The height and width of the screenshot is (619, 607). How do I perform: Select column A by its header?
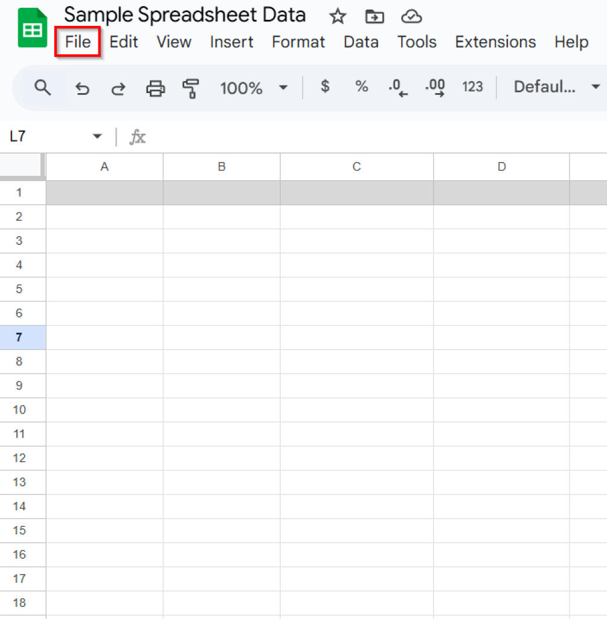[104, 166]
